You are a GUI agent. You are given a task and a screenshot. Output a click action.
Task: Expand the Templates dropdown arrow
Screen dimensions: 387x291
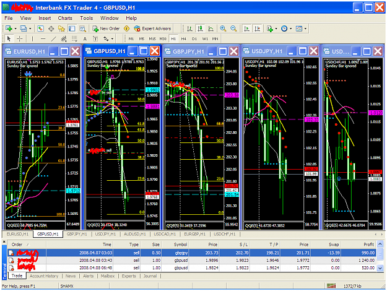click(x=305, y=28)
